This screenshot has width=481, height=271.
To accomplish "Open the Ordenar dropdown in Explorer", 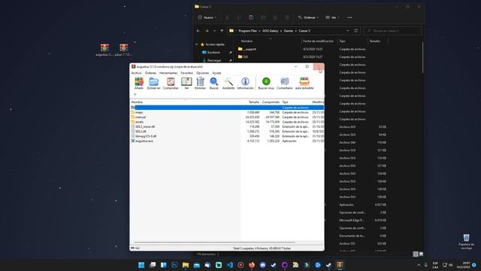I will 308,17.
